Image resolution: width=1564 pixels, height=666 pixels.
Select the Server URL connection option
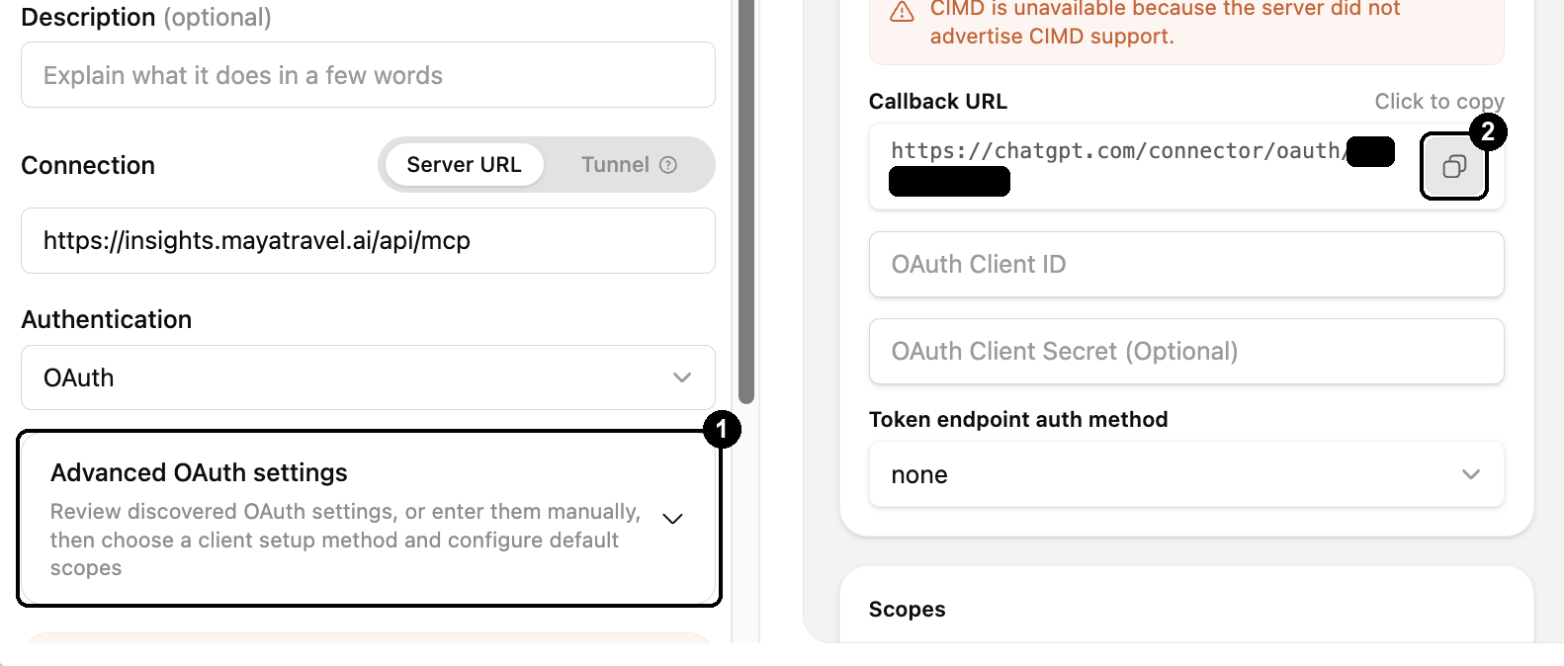tap(464, 164)
